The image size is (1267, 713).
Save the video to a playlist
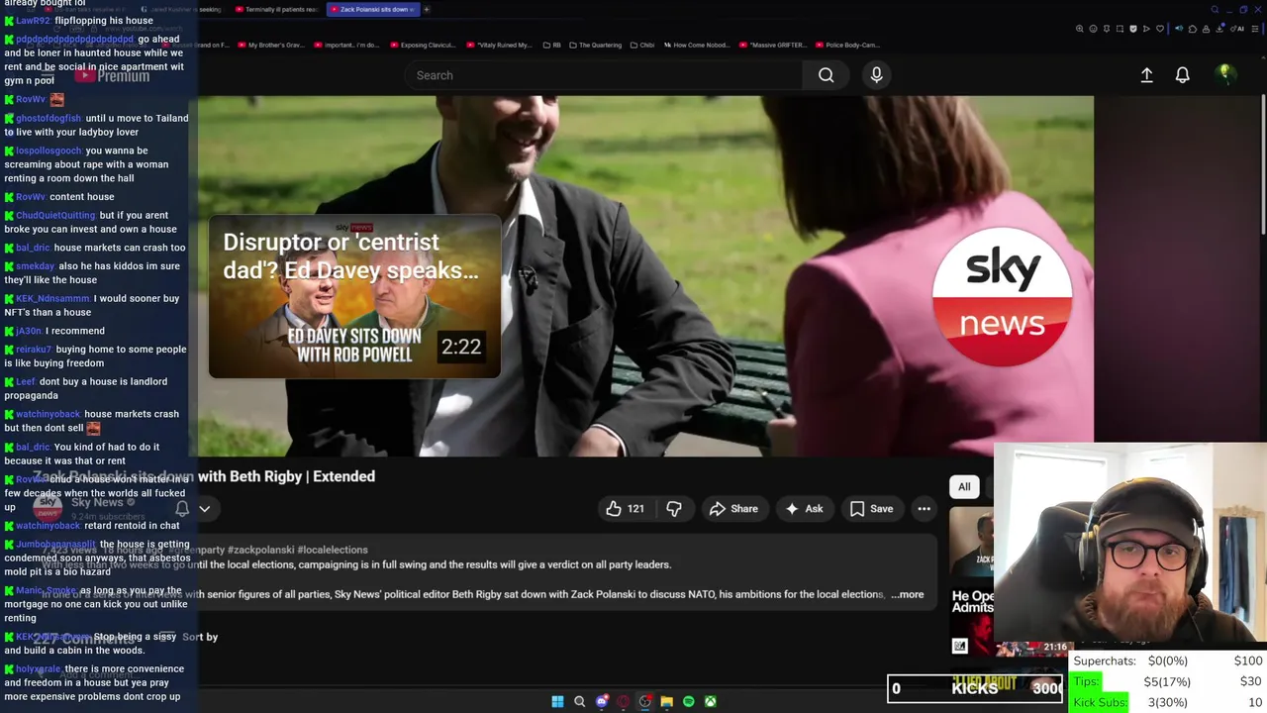tap(871, 508)
